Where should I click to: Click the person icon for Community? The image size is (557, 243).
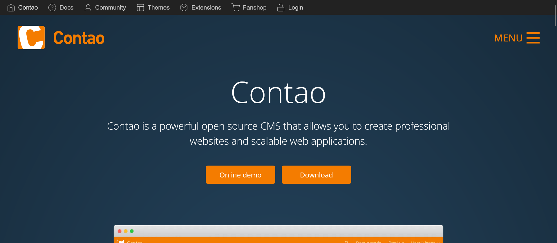(x=88, y=8)
